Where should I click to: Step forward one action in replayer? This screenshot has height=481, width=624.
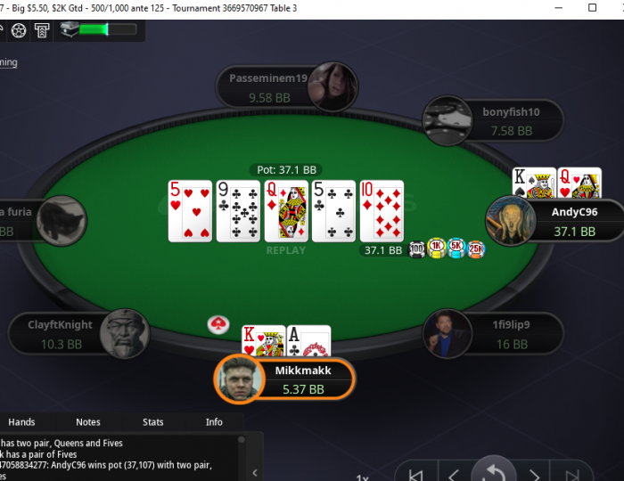[534, 474]
